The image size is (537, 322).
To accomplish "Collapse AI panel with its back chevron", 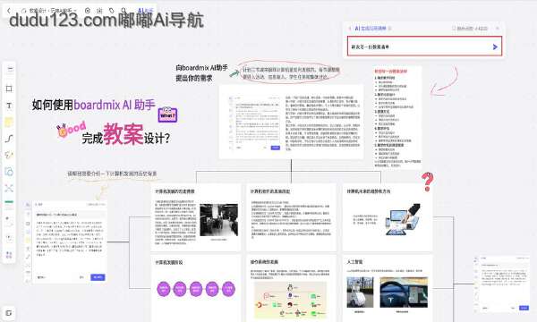I will pos(350,29).
